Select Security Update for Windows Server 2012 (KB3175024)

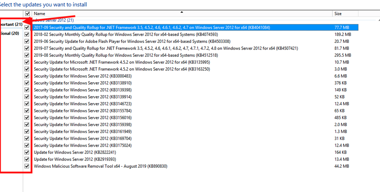coord(83,146)
